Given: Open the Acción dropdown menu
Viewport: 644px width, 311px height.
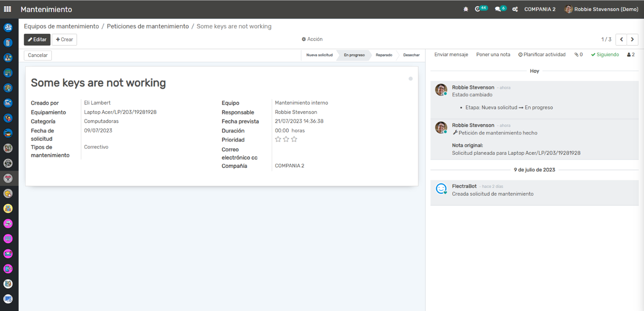Looking at the screenshot, I should click(x=312, y=39).
